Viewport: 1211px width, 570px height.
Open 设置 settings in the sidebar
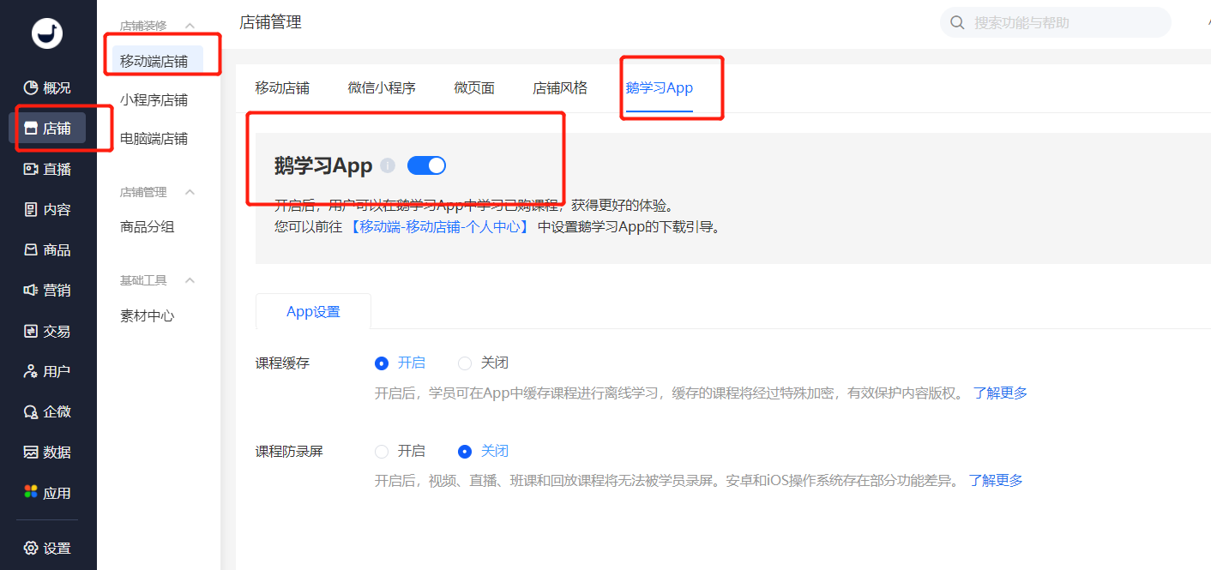click(x=48, y=548)
